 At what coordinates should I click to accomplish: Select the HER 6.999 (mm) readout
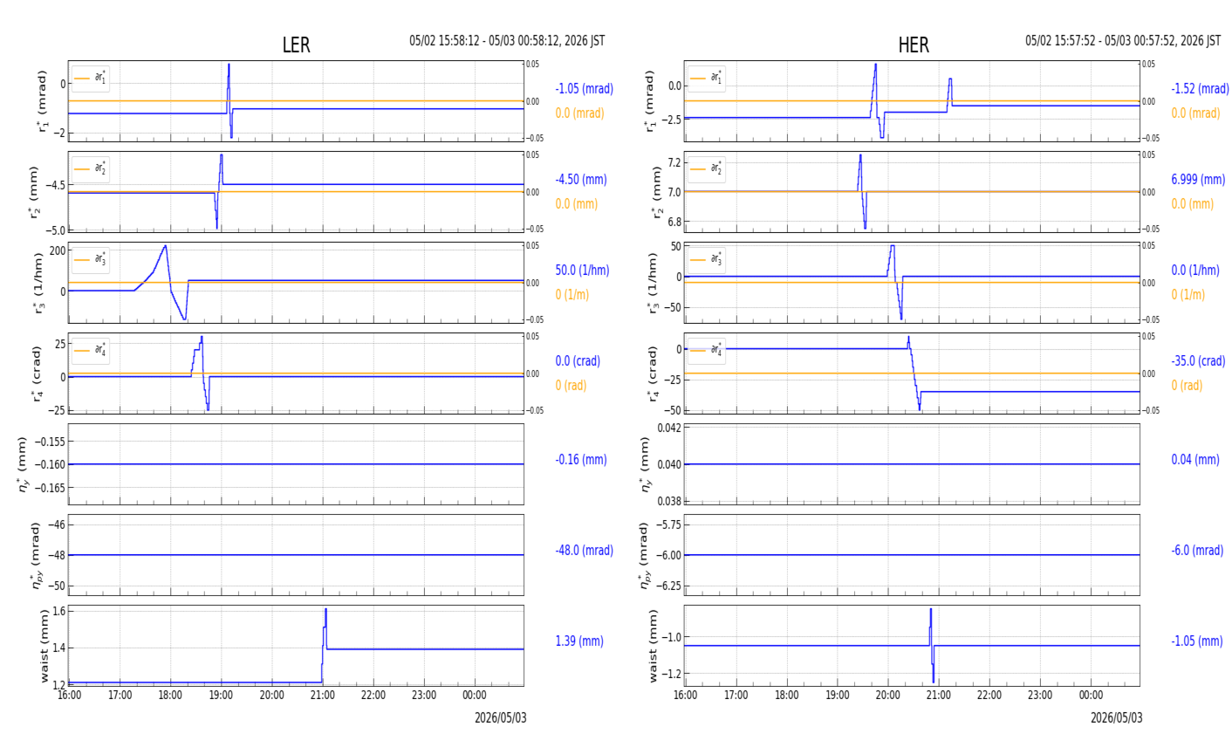point(1198,180)
